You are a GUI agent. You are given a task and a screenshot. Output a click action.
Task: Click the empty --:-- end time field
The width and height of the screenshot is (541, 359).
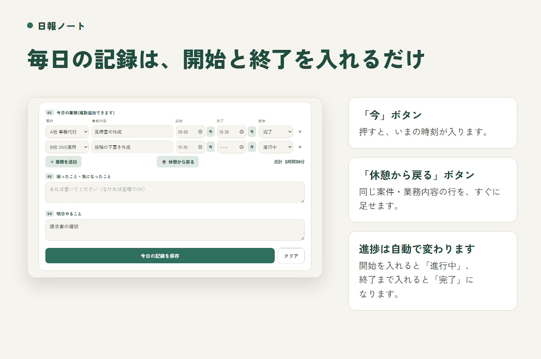tap(231, 147)
